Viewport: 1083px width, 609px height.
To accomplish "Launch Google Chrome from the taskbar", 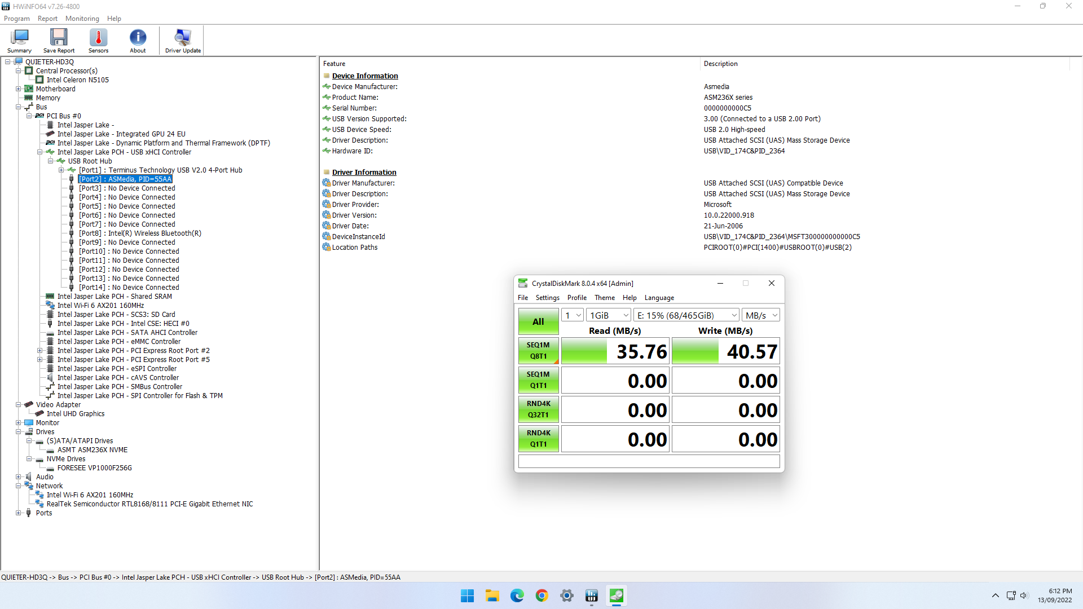I will click(x=542, y=595).
